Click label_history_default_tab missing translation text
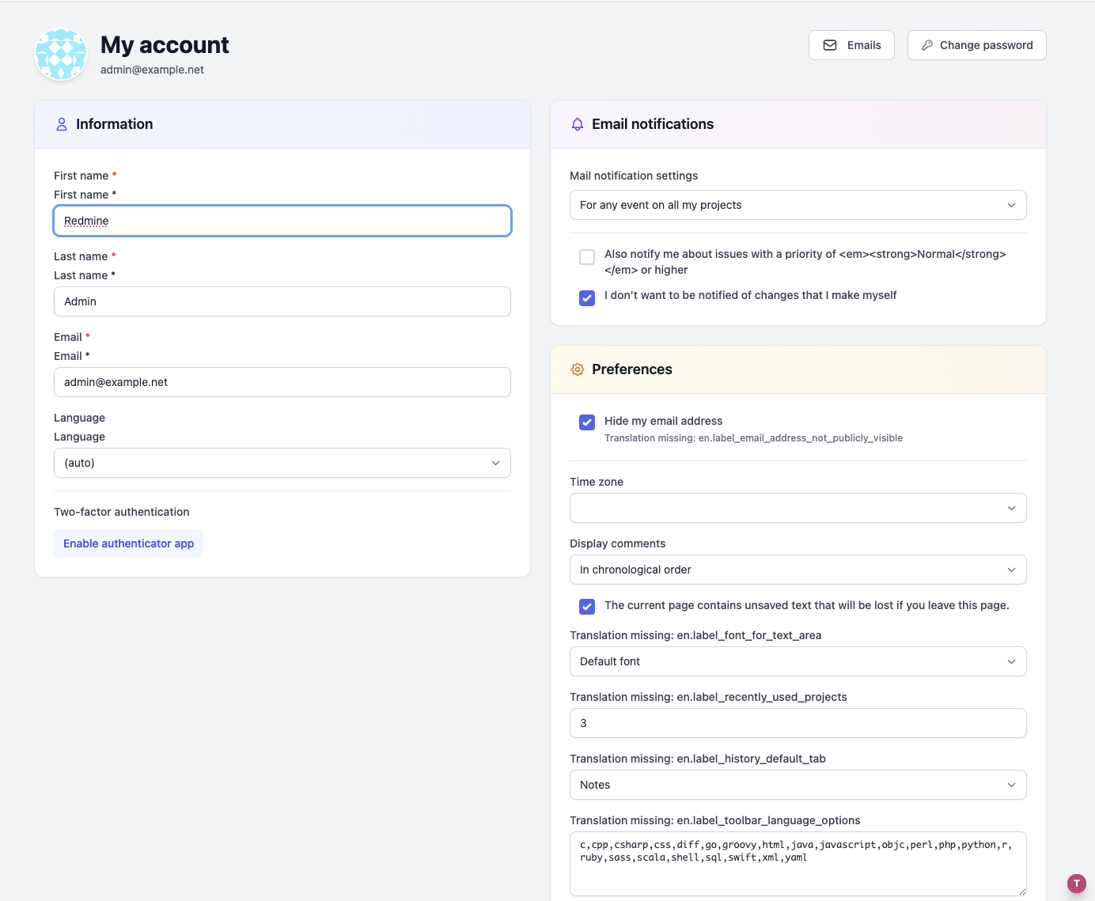Viewport: 1095px width, 901px height. [x=698, y=759]
